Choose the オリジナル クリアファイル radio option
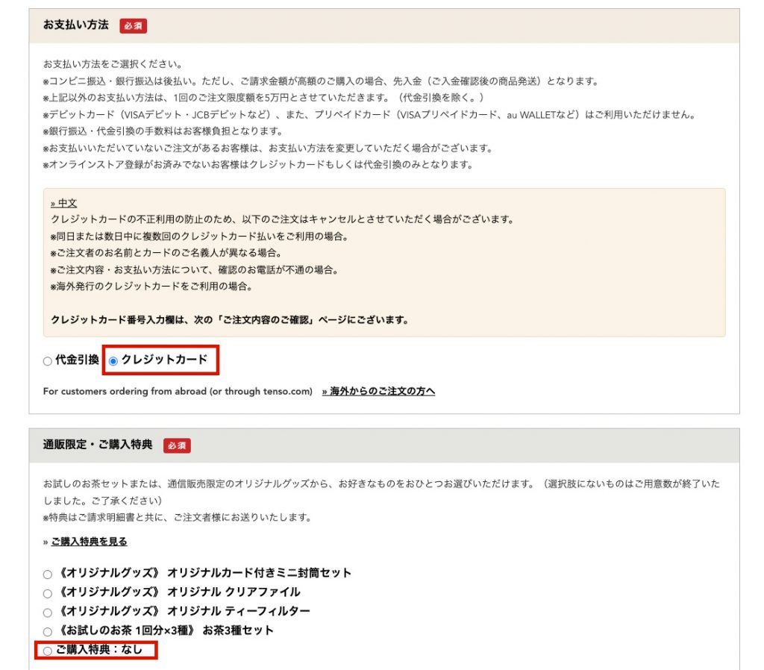 tap(48, 594)
